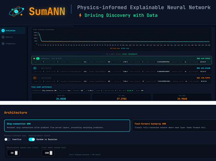Increase final model epochs with up arrow
Image resolution: width=216 pixels, height=161 pixels.
[x=51, y=152]
